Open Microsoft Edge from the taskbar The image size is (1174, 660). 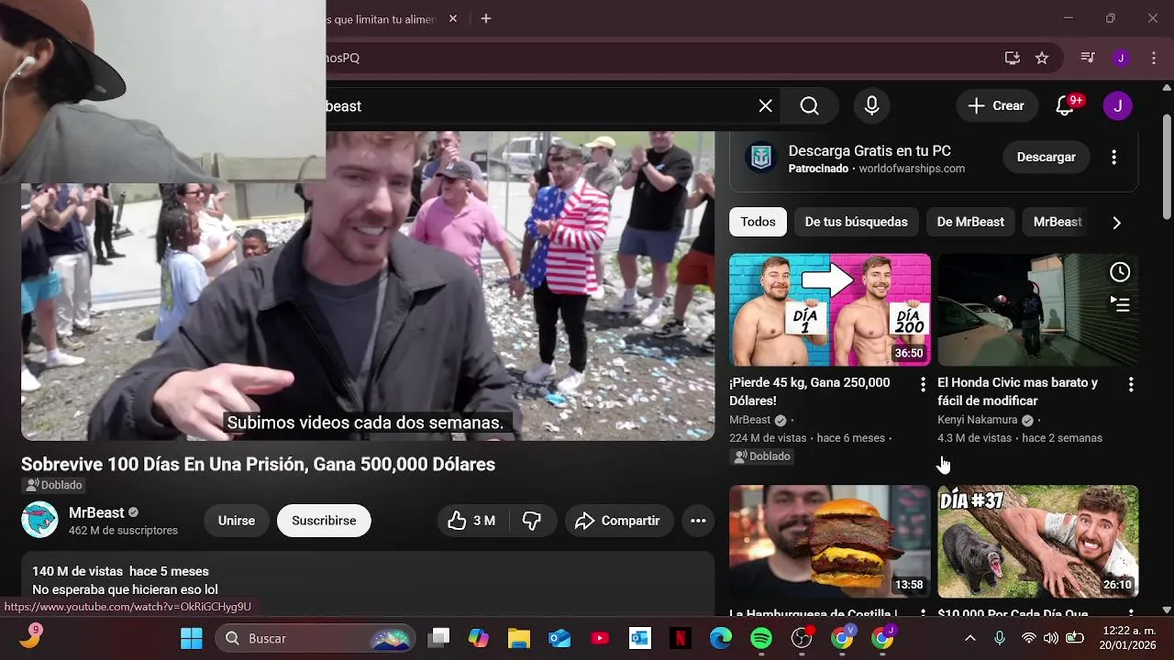point(721,638)
